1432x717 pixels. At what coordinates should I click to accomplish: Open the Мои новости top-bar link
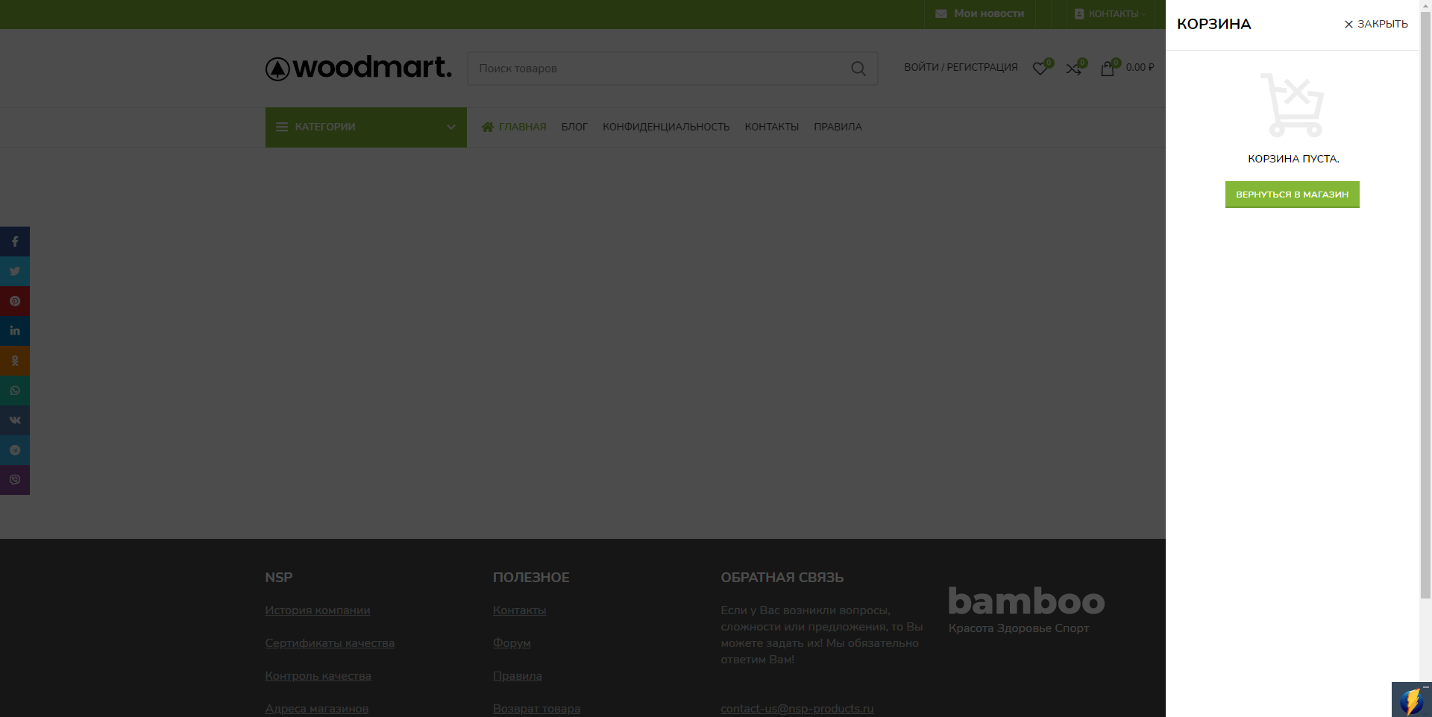[980, 14]
